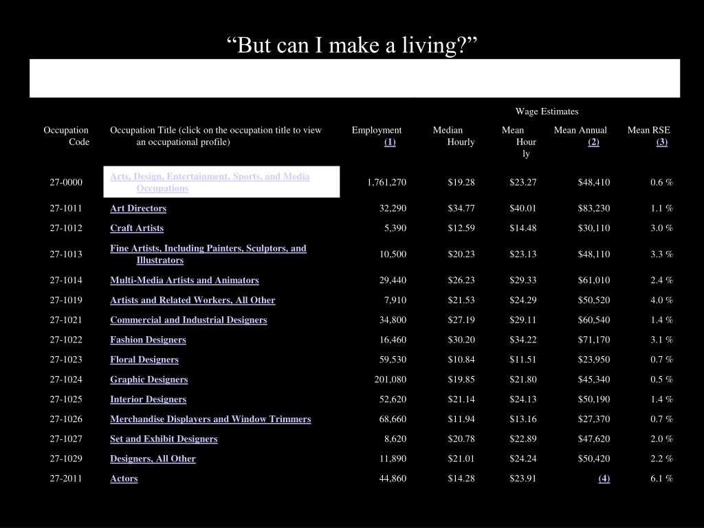Viewport: 704px width, 528px height.
Task: Click mean RSE value 6.1 %
Action: pyautogui.click(x=662, y=478)
